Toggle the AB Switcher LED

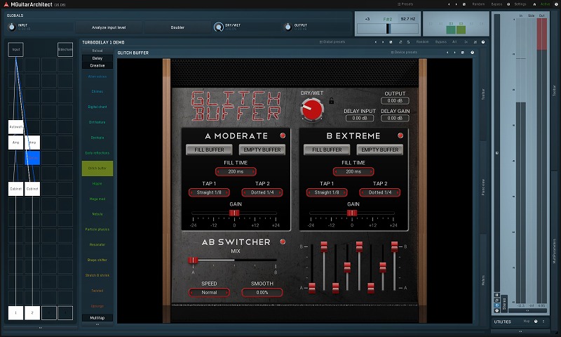(283, 242)
